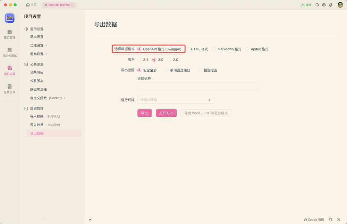
Task: Click the theme shirt icon at bottom right
Action: point(331,219)
